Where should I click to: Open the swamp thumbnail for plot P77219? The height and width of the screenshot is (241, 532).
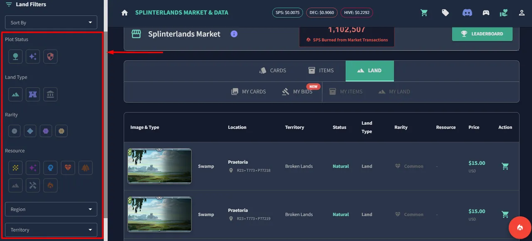[160, 214]
